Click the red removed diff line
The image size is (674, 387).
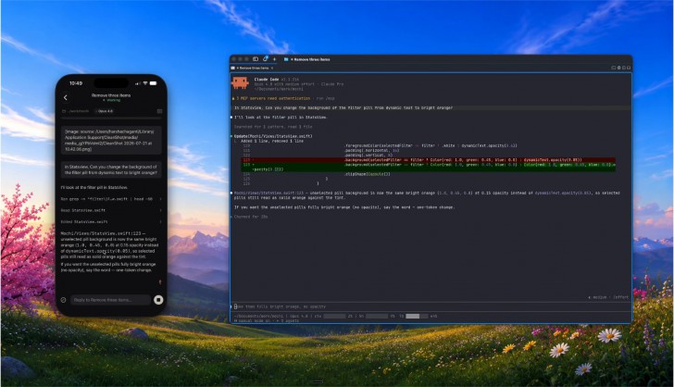point(428,159)
